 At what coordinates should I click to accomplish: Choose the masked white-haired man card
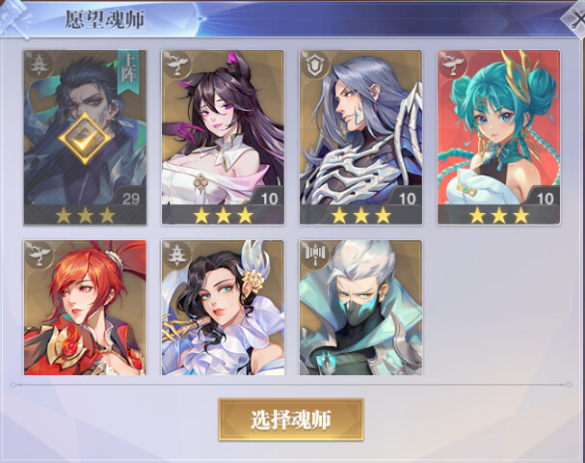click(x=360, y=308)
